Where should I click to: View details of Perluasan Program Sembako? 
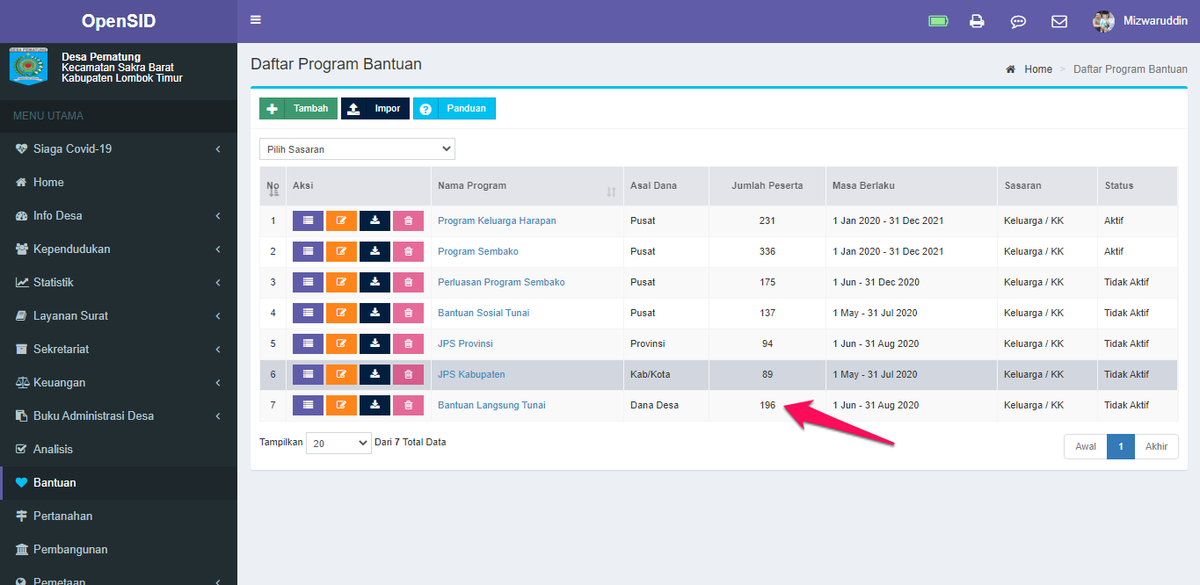point(308,283)
